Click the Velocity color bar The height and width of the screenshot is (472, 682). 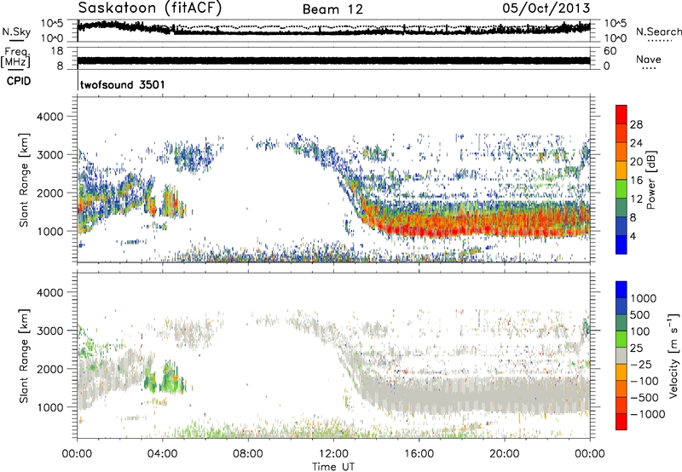pyautogui.click(x=621, y=355)
